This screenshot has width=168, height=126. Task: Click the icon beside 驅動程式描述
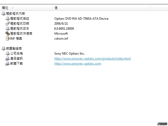[x=8, y=18]
